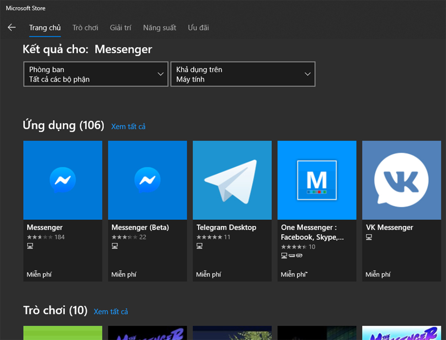Screen dimensions: 446x340
Task: Go back with the arrow button
Action: pos(12,28)
